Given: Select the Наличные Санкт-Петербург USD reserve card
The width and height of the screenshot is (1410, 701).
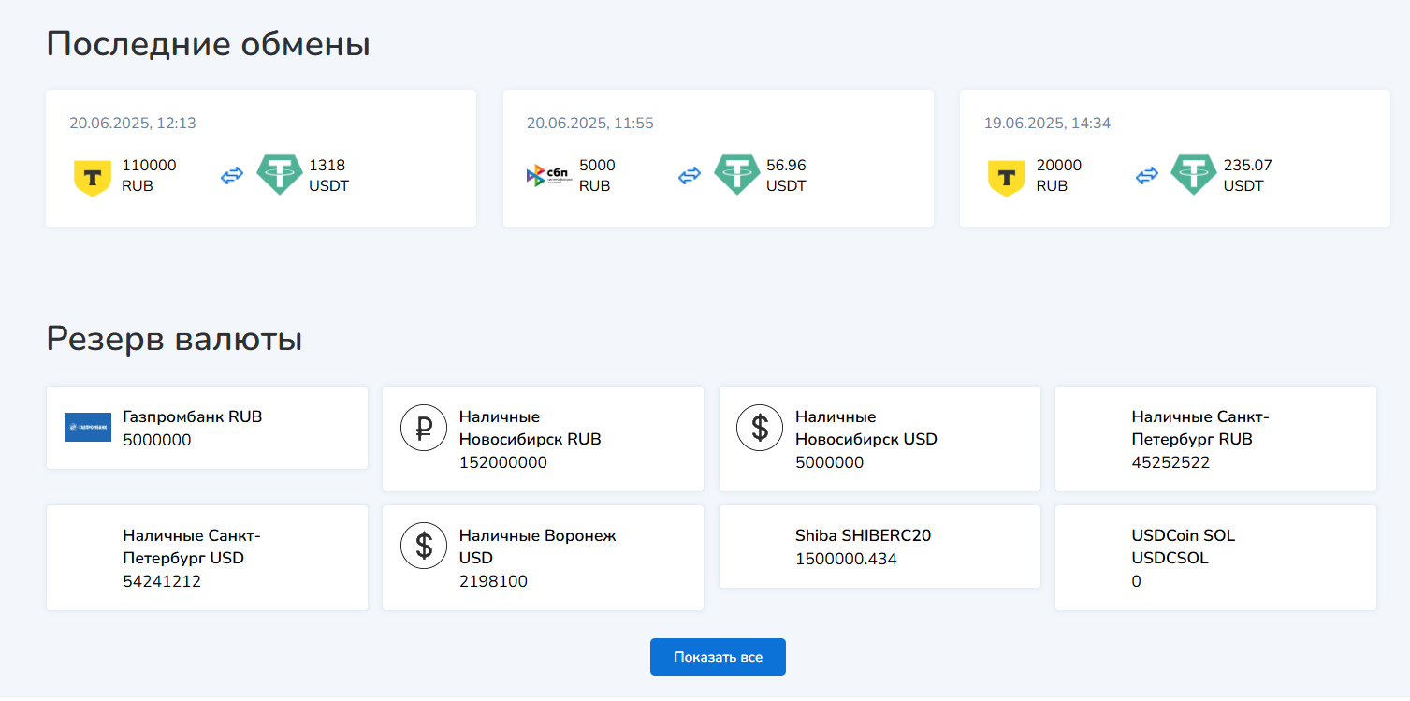Looking at the screenshot, I should pos(206,558).
